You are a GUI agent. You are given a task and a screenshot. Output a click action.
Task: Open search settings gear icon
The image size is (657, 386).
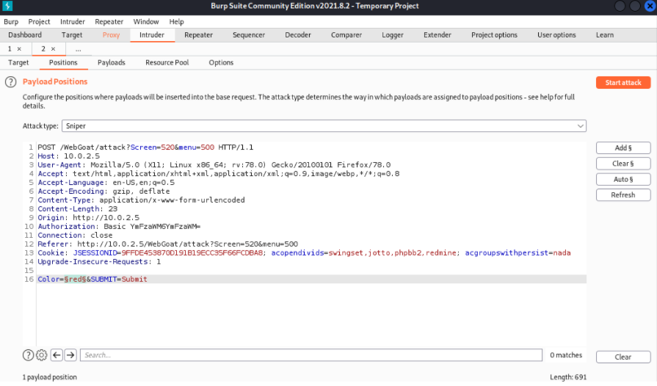[x=42, y=355]
